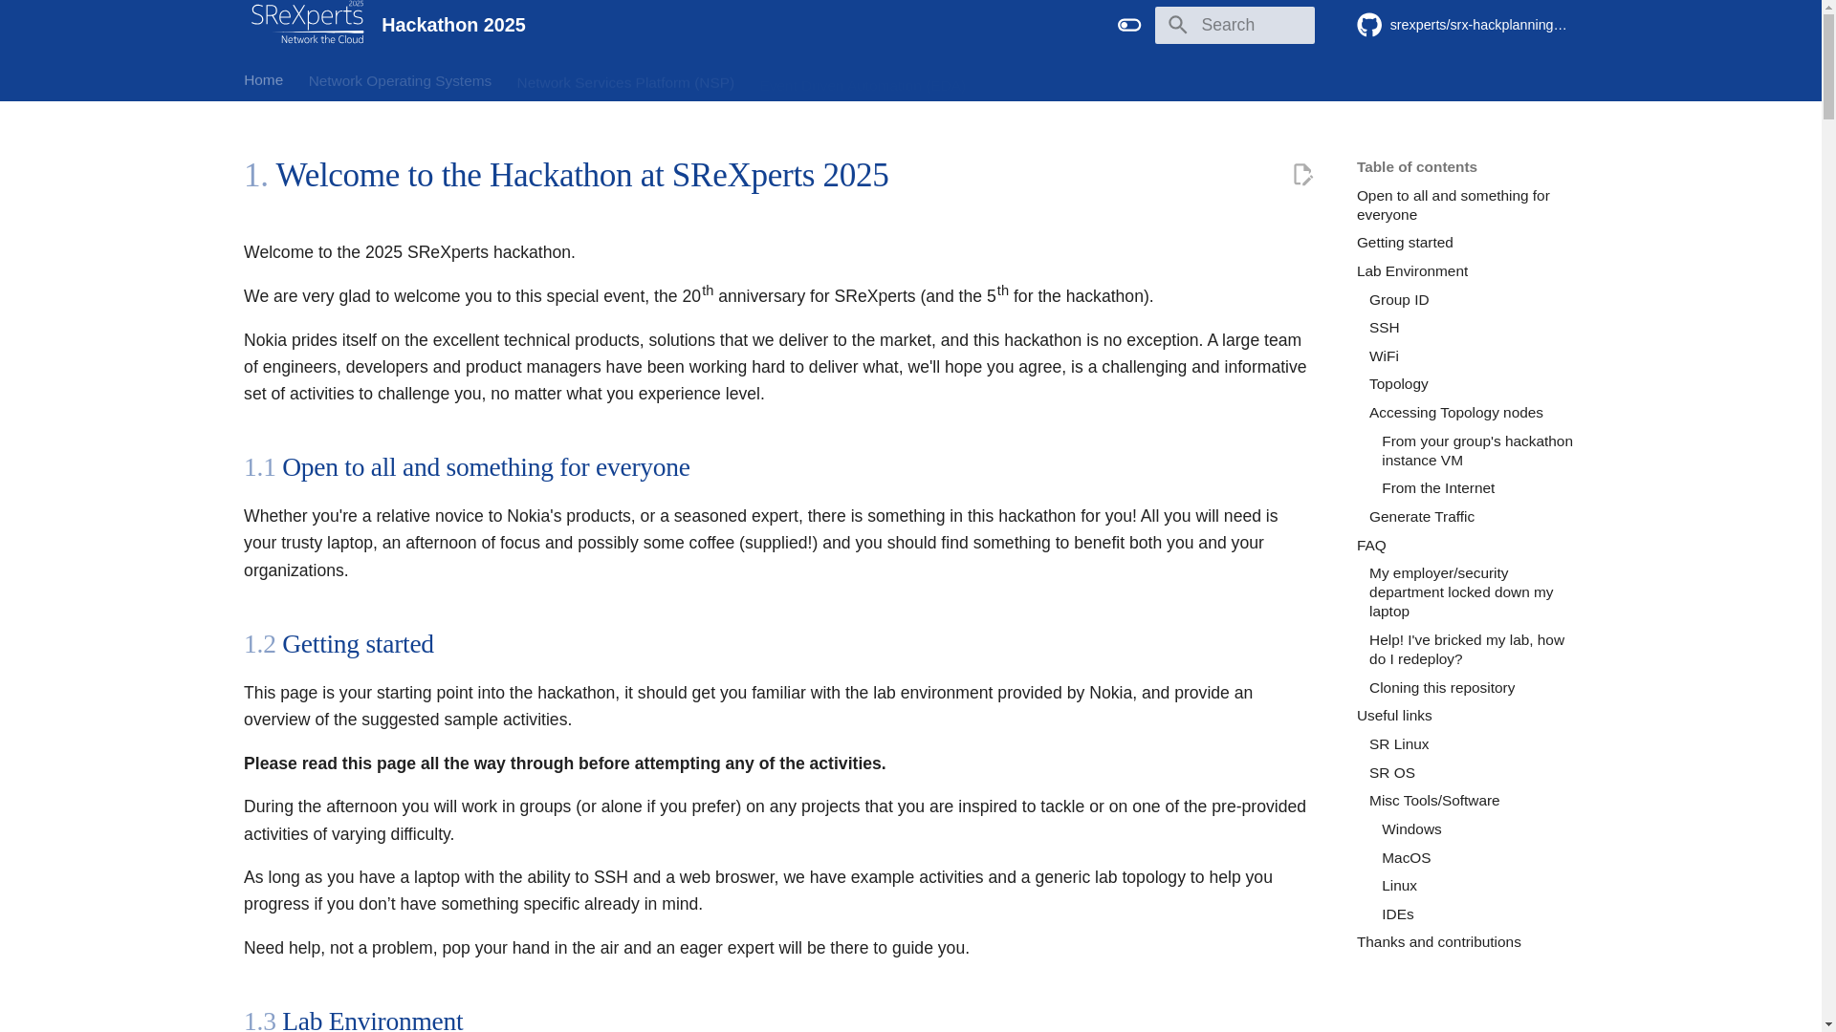
Task: Open SR Linux in table of contents
Action: pyautogui.click(x=1398, y=744)
